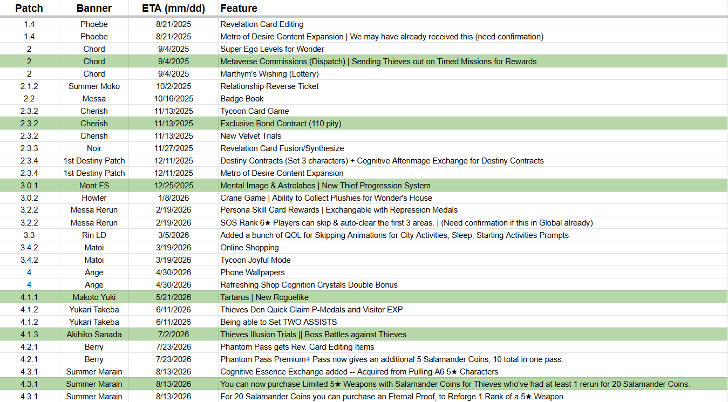
Task: Click the Mont FS banner cell
Action: [x=94, y=186]
